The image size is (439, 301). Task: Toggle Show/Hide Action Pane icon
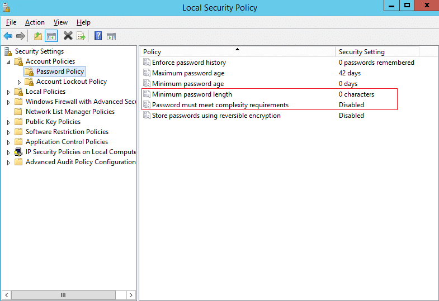[111, 36]
